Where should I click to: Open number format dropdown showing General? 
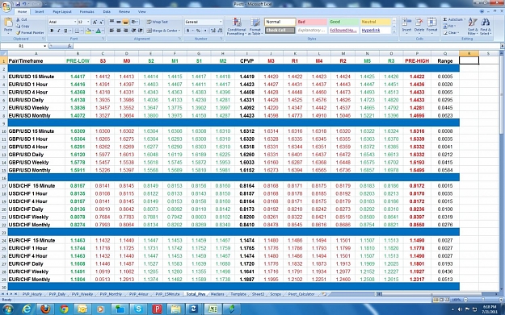pos(221,22)
